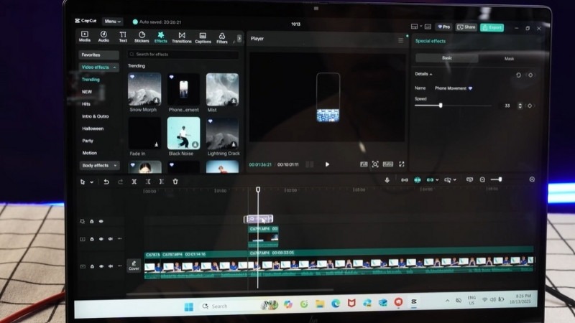Click the Undo arrow in timeline toolbar
This screenshot has width=575, height=323.
(x=106, y=182)
